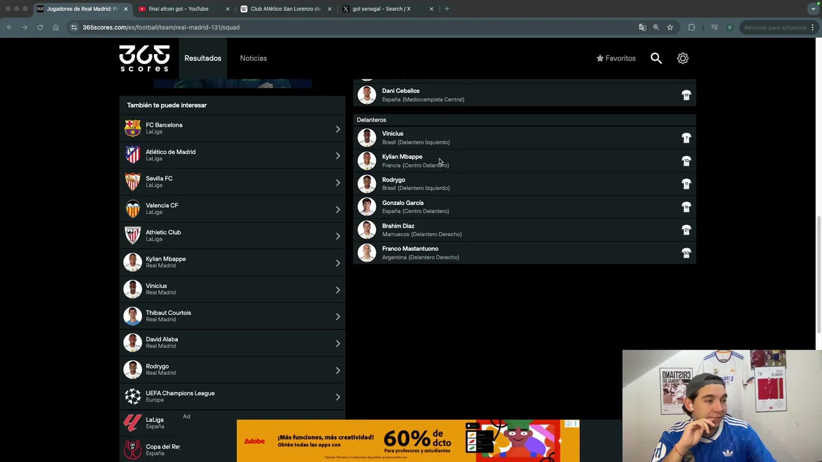This screenshot has width=822, height=462.
Task: Click Dani Ceballos jersey number icon
Action: [686, 95]
